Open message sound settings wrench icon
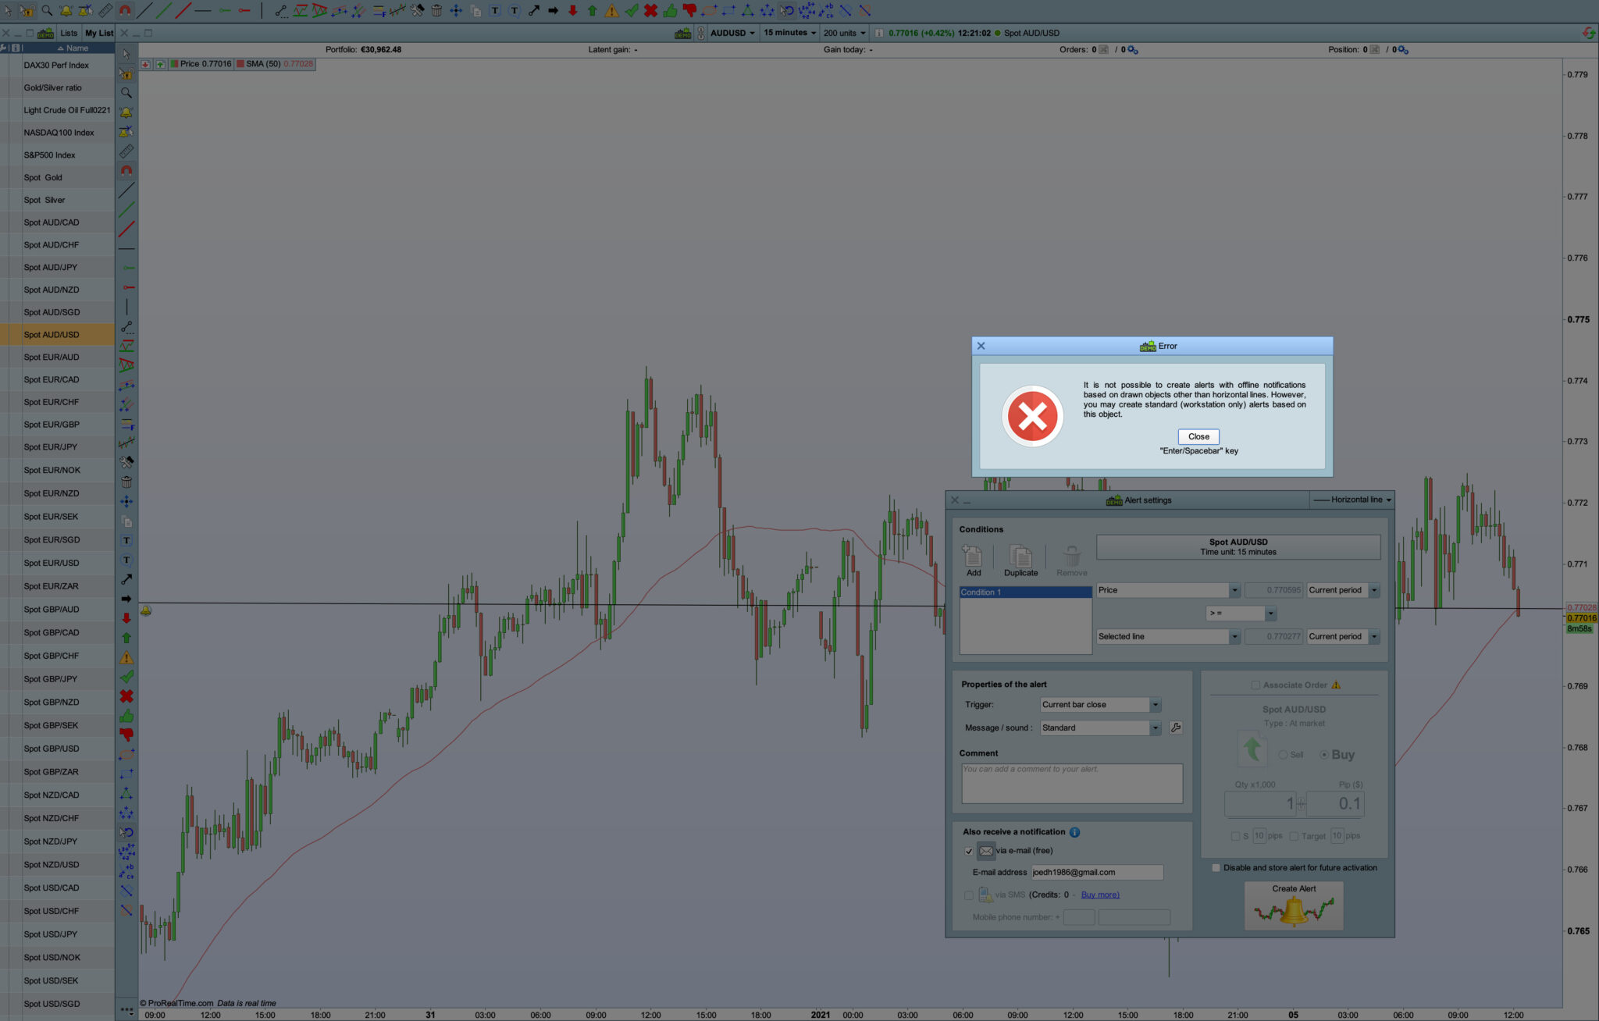The image size is (1599, 1021). tap(1175, 728)
